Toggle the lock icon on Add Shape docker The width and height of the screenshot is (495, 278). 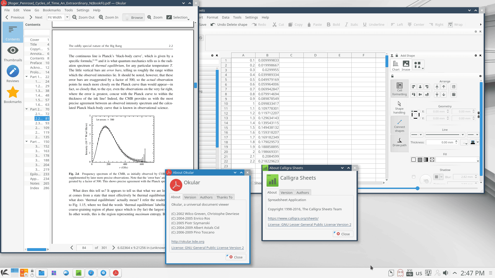click(x=397, y=56)
